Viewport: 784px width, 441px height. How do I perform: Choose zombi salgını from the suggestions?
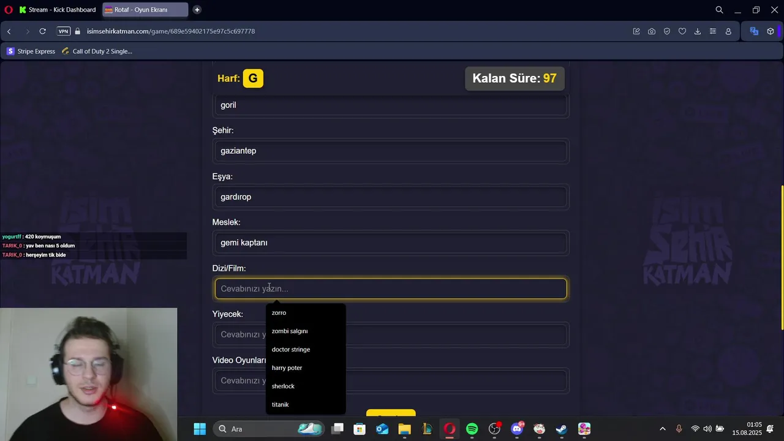point(306,331)
